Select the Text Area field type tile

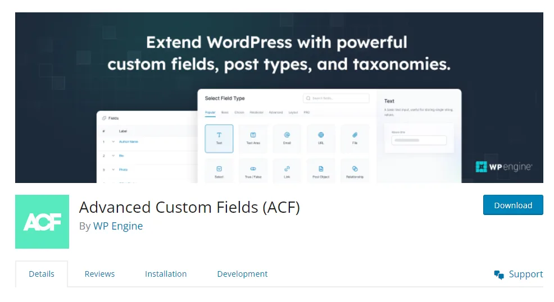[x=253, y=138]
